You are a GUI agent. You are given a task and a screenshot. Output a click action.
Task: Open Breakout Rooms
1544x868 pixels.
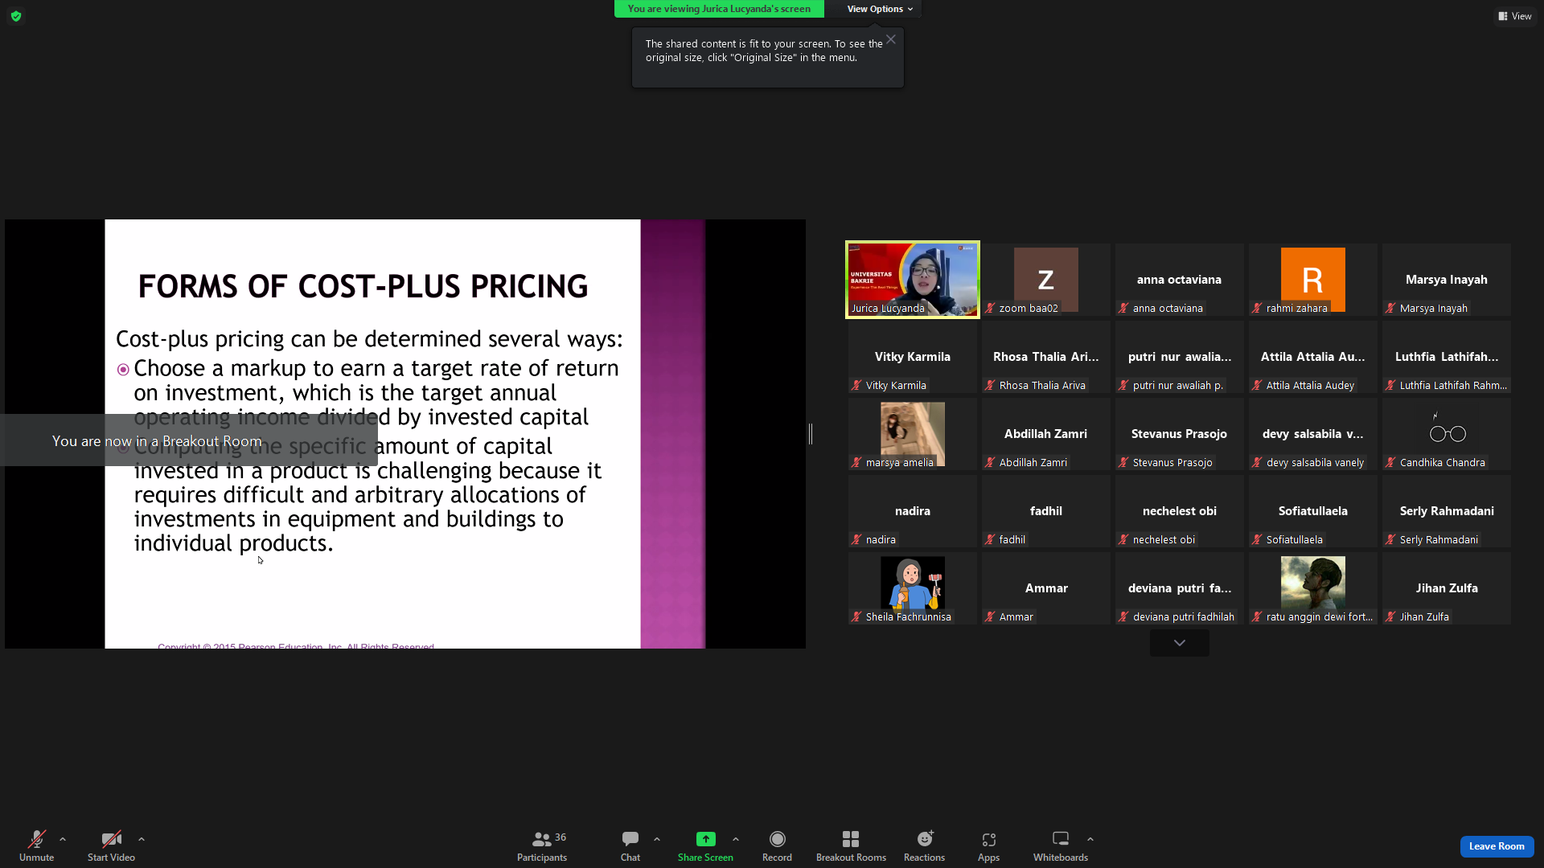point(851,845)
